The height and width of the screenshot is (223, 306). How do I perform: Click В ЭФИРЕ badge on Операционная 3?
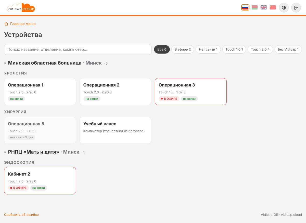tap(169, 99)
